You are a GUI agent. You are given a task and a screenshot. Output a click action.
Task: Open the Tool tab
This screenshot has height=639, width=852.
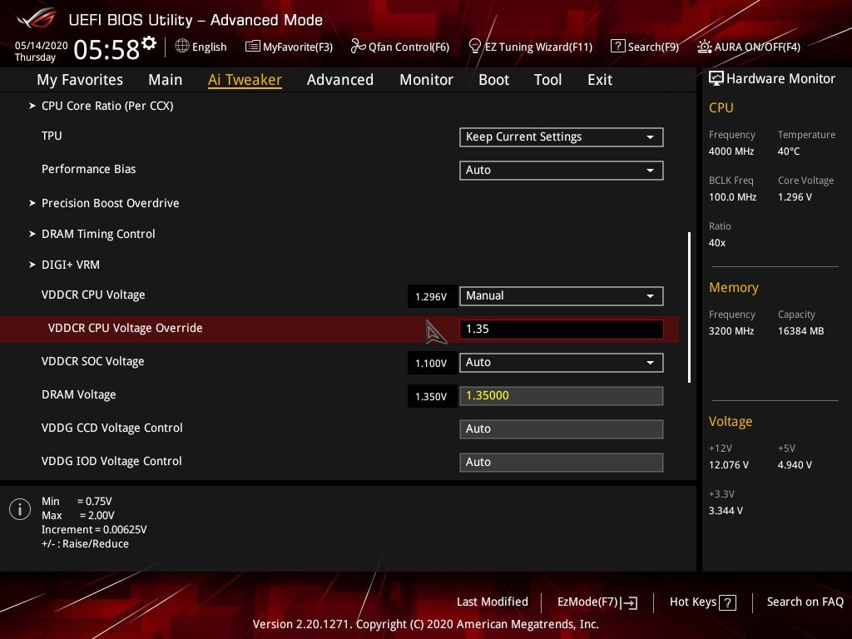[547, 80]
